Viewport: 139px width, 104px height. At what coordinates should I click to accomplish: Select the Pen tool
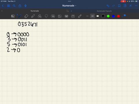(x=19, y=16)
